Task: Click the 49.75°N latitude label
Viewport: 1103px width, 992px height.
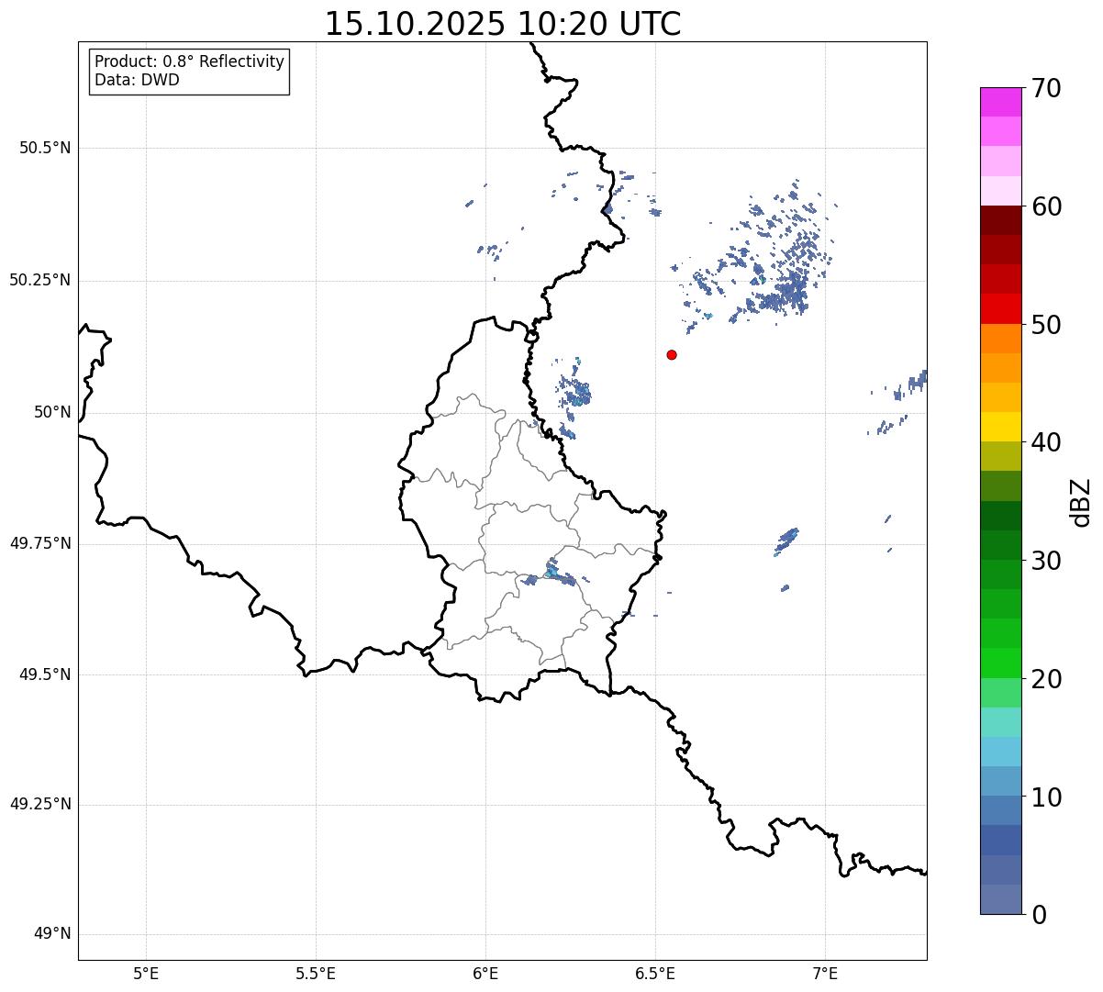Action: pos(40,543)
